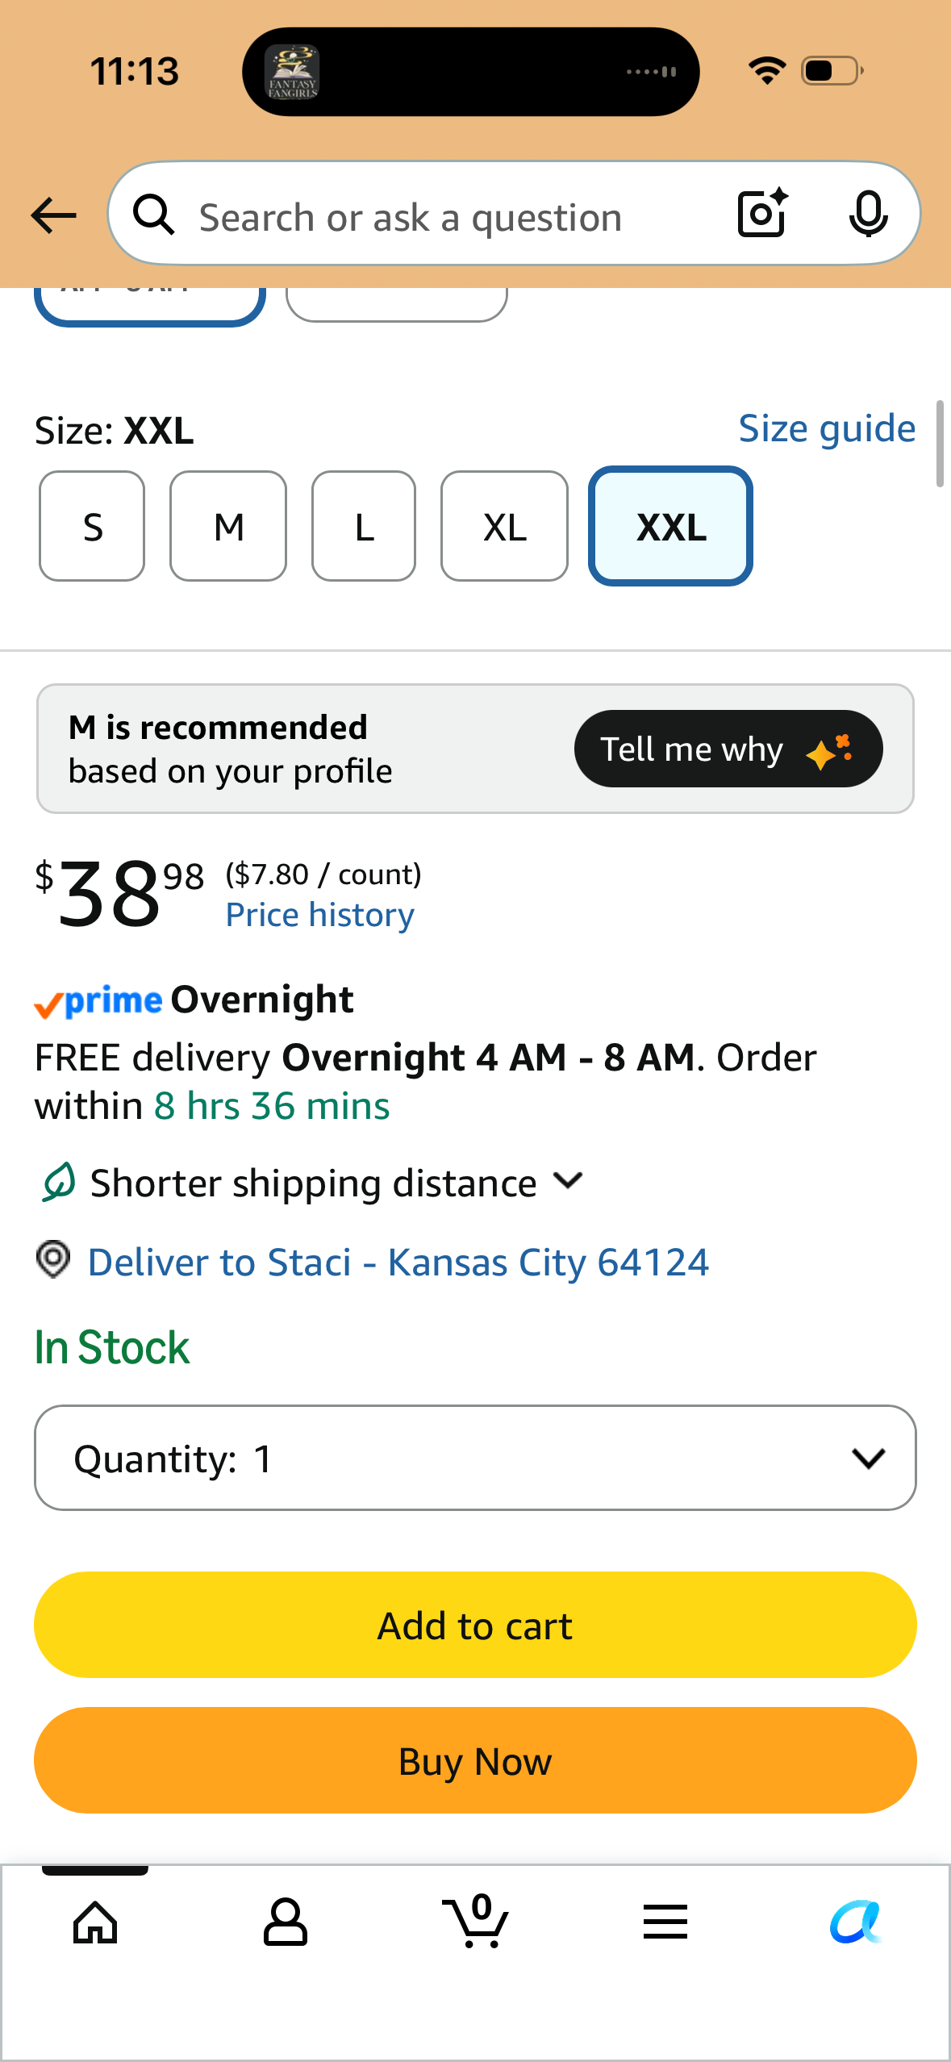951x2062 pixels.
Task: Tap the Add to cart button
Action: pos(475,1625)
